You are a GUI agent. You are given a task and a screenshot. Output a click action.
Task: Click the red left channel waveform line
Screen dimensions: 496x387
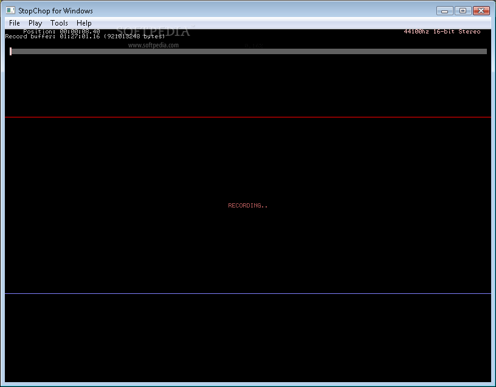248,117
